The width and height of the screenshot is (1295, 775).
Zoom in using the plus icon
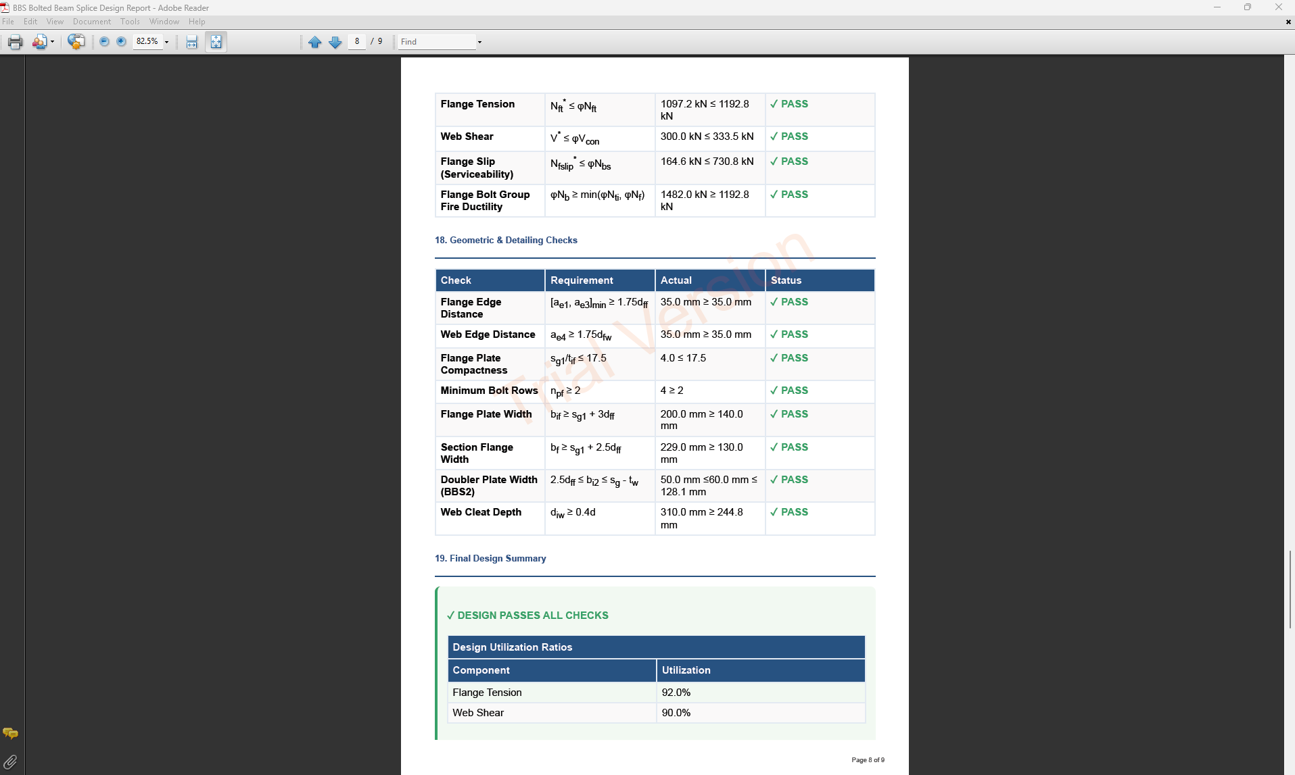(122, 41)
